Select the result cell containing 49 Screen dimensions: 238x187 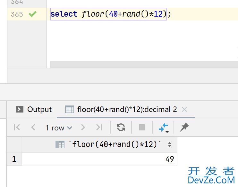(x=99, y=159)
